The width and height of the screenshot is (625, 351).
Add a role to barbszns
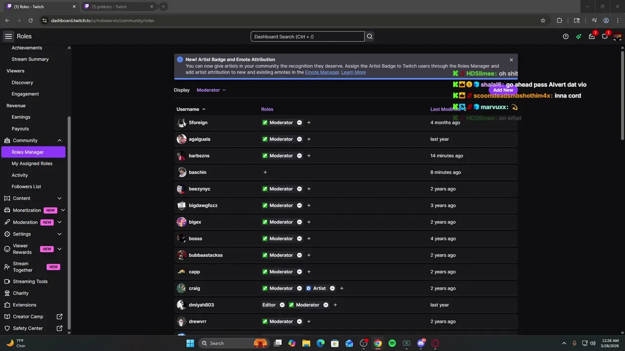pos(309,156)
